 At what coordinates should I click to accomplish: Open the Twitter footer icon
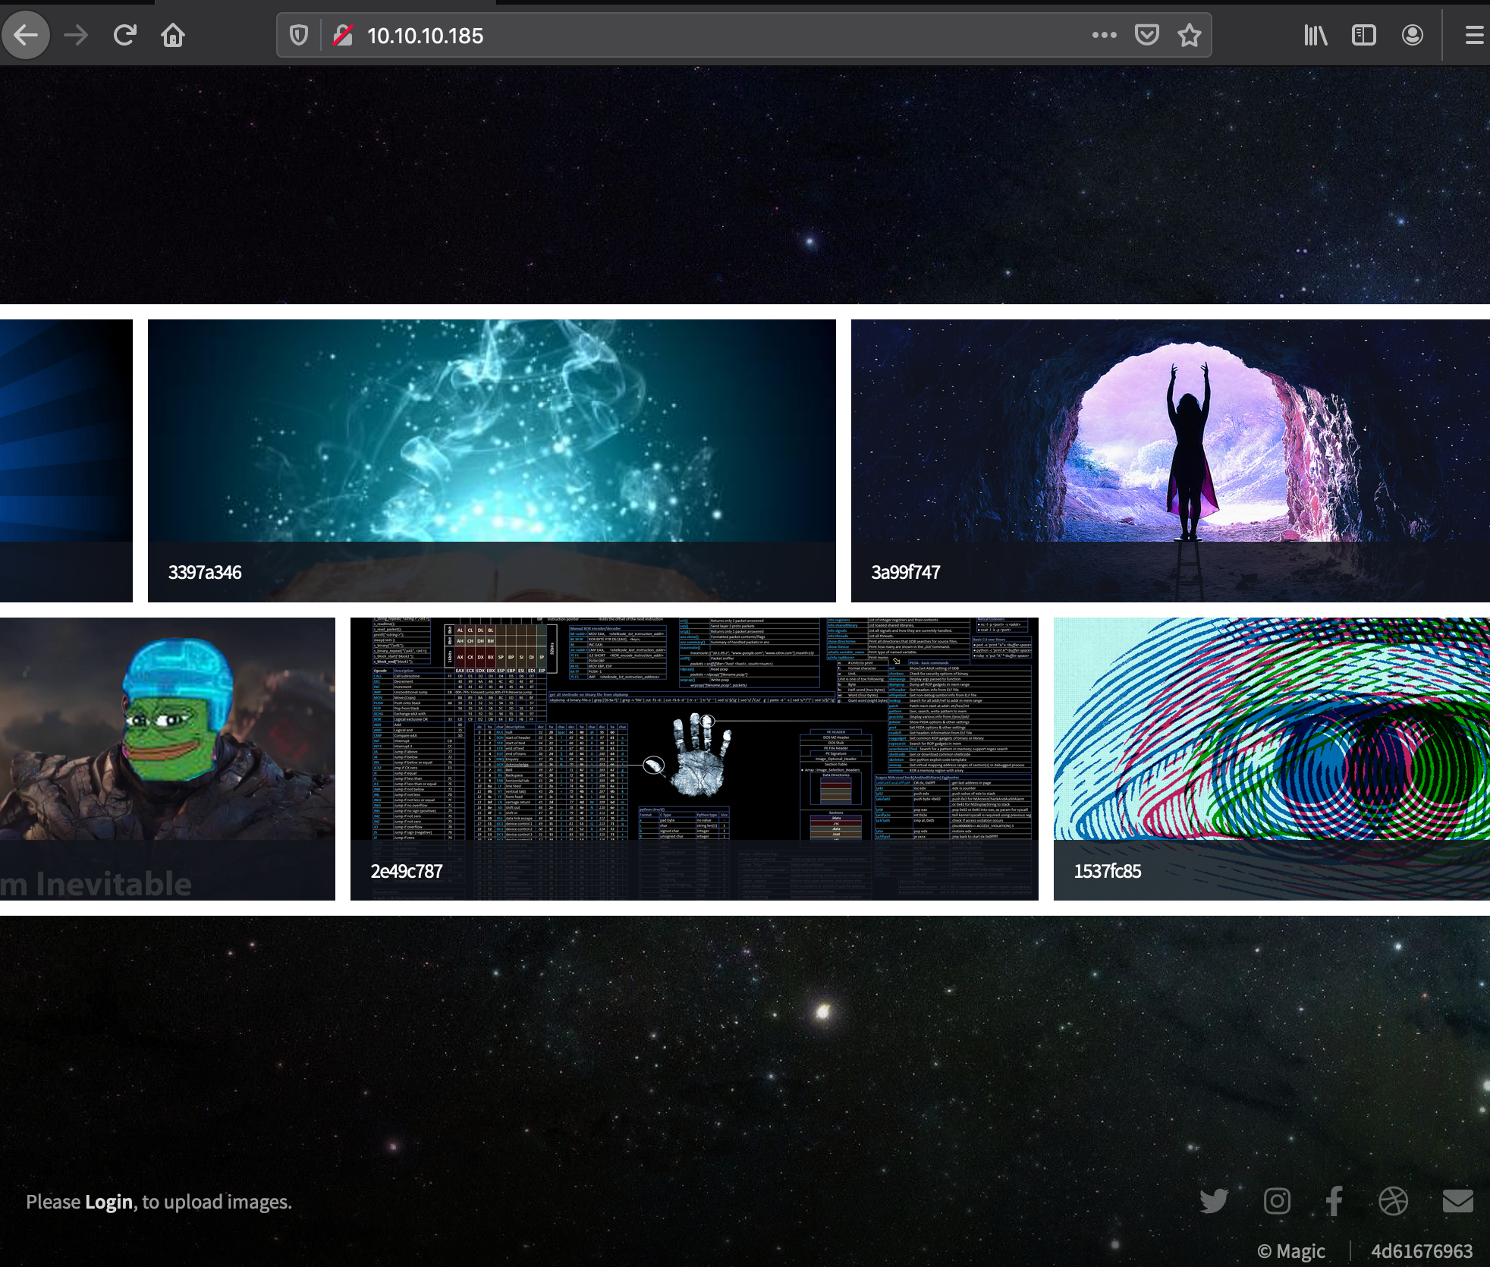click(1214, 1201)
